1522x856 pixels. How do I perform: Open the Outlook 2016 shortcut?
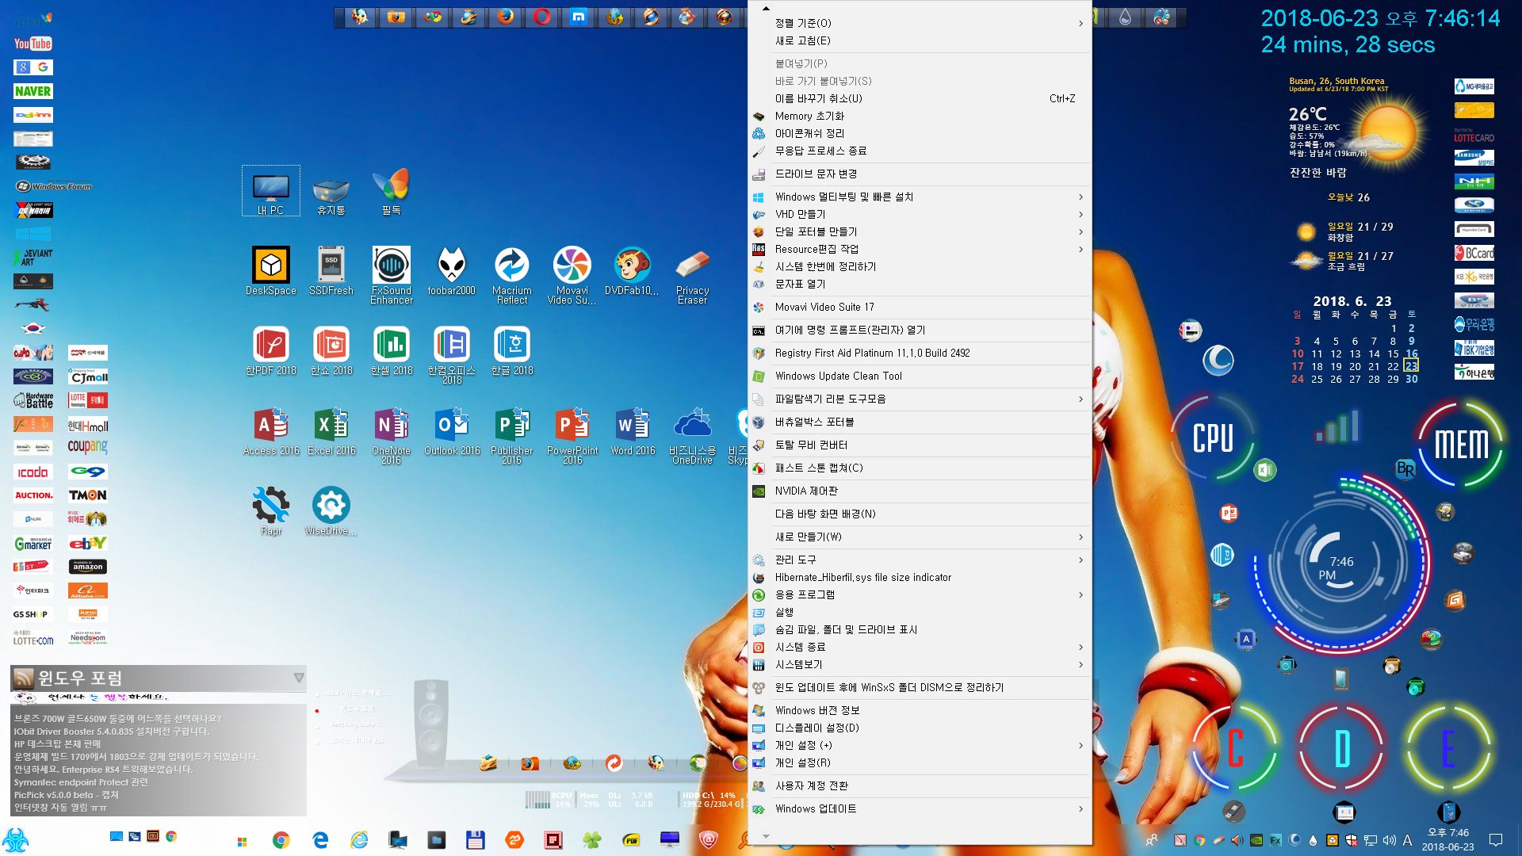click(x=452, y=430)
